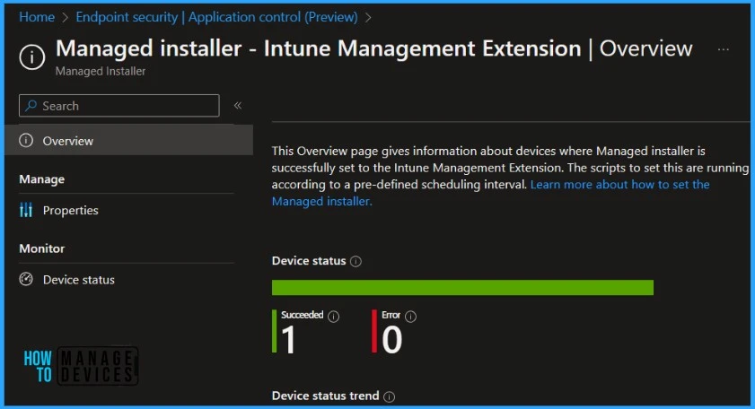Open Properties under Manage
This screenshot has width=755, height=409.
[x=70, y=210]
